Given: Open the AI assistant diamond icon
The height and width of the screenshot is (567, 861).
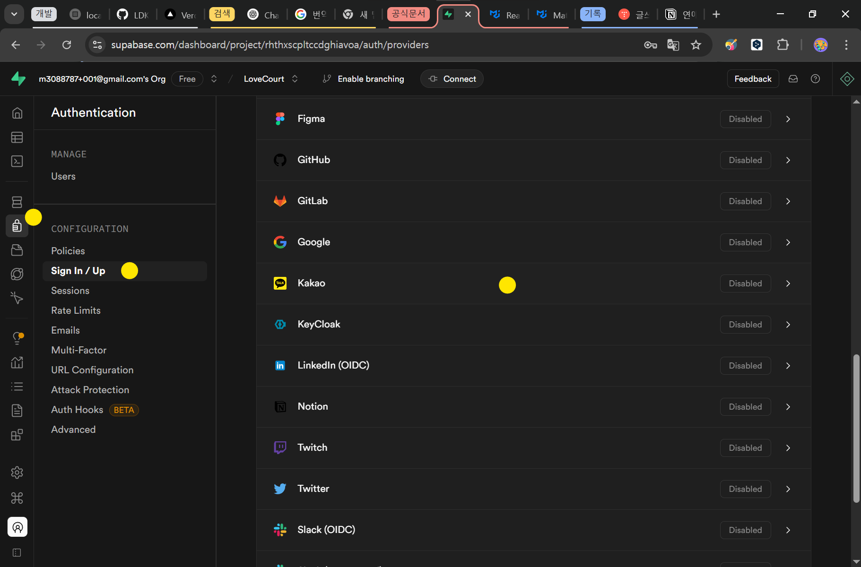Looking at the screenshot, I should tap(847, 79).
